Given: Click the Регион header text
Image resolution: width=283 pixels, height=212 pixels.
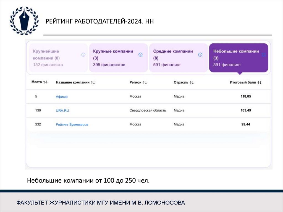Looking at the screenshot, I should (135, 82).
